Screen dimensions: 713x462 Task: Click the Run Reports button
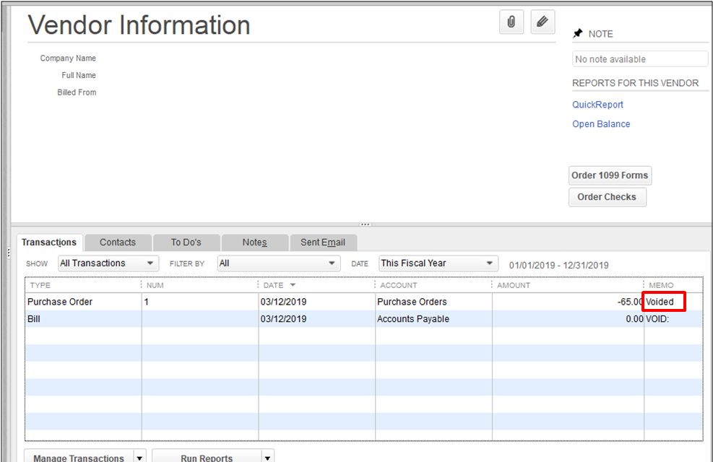point(207,456)
